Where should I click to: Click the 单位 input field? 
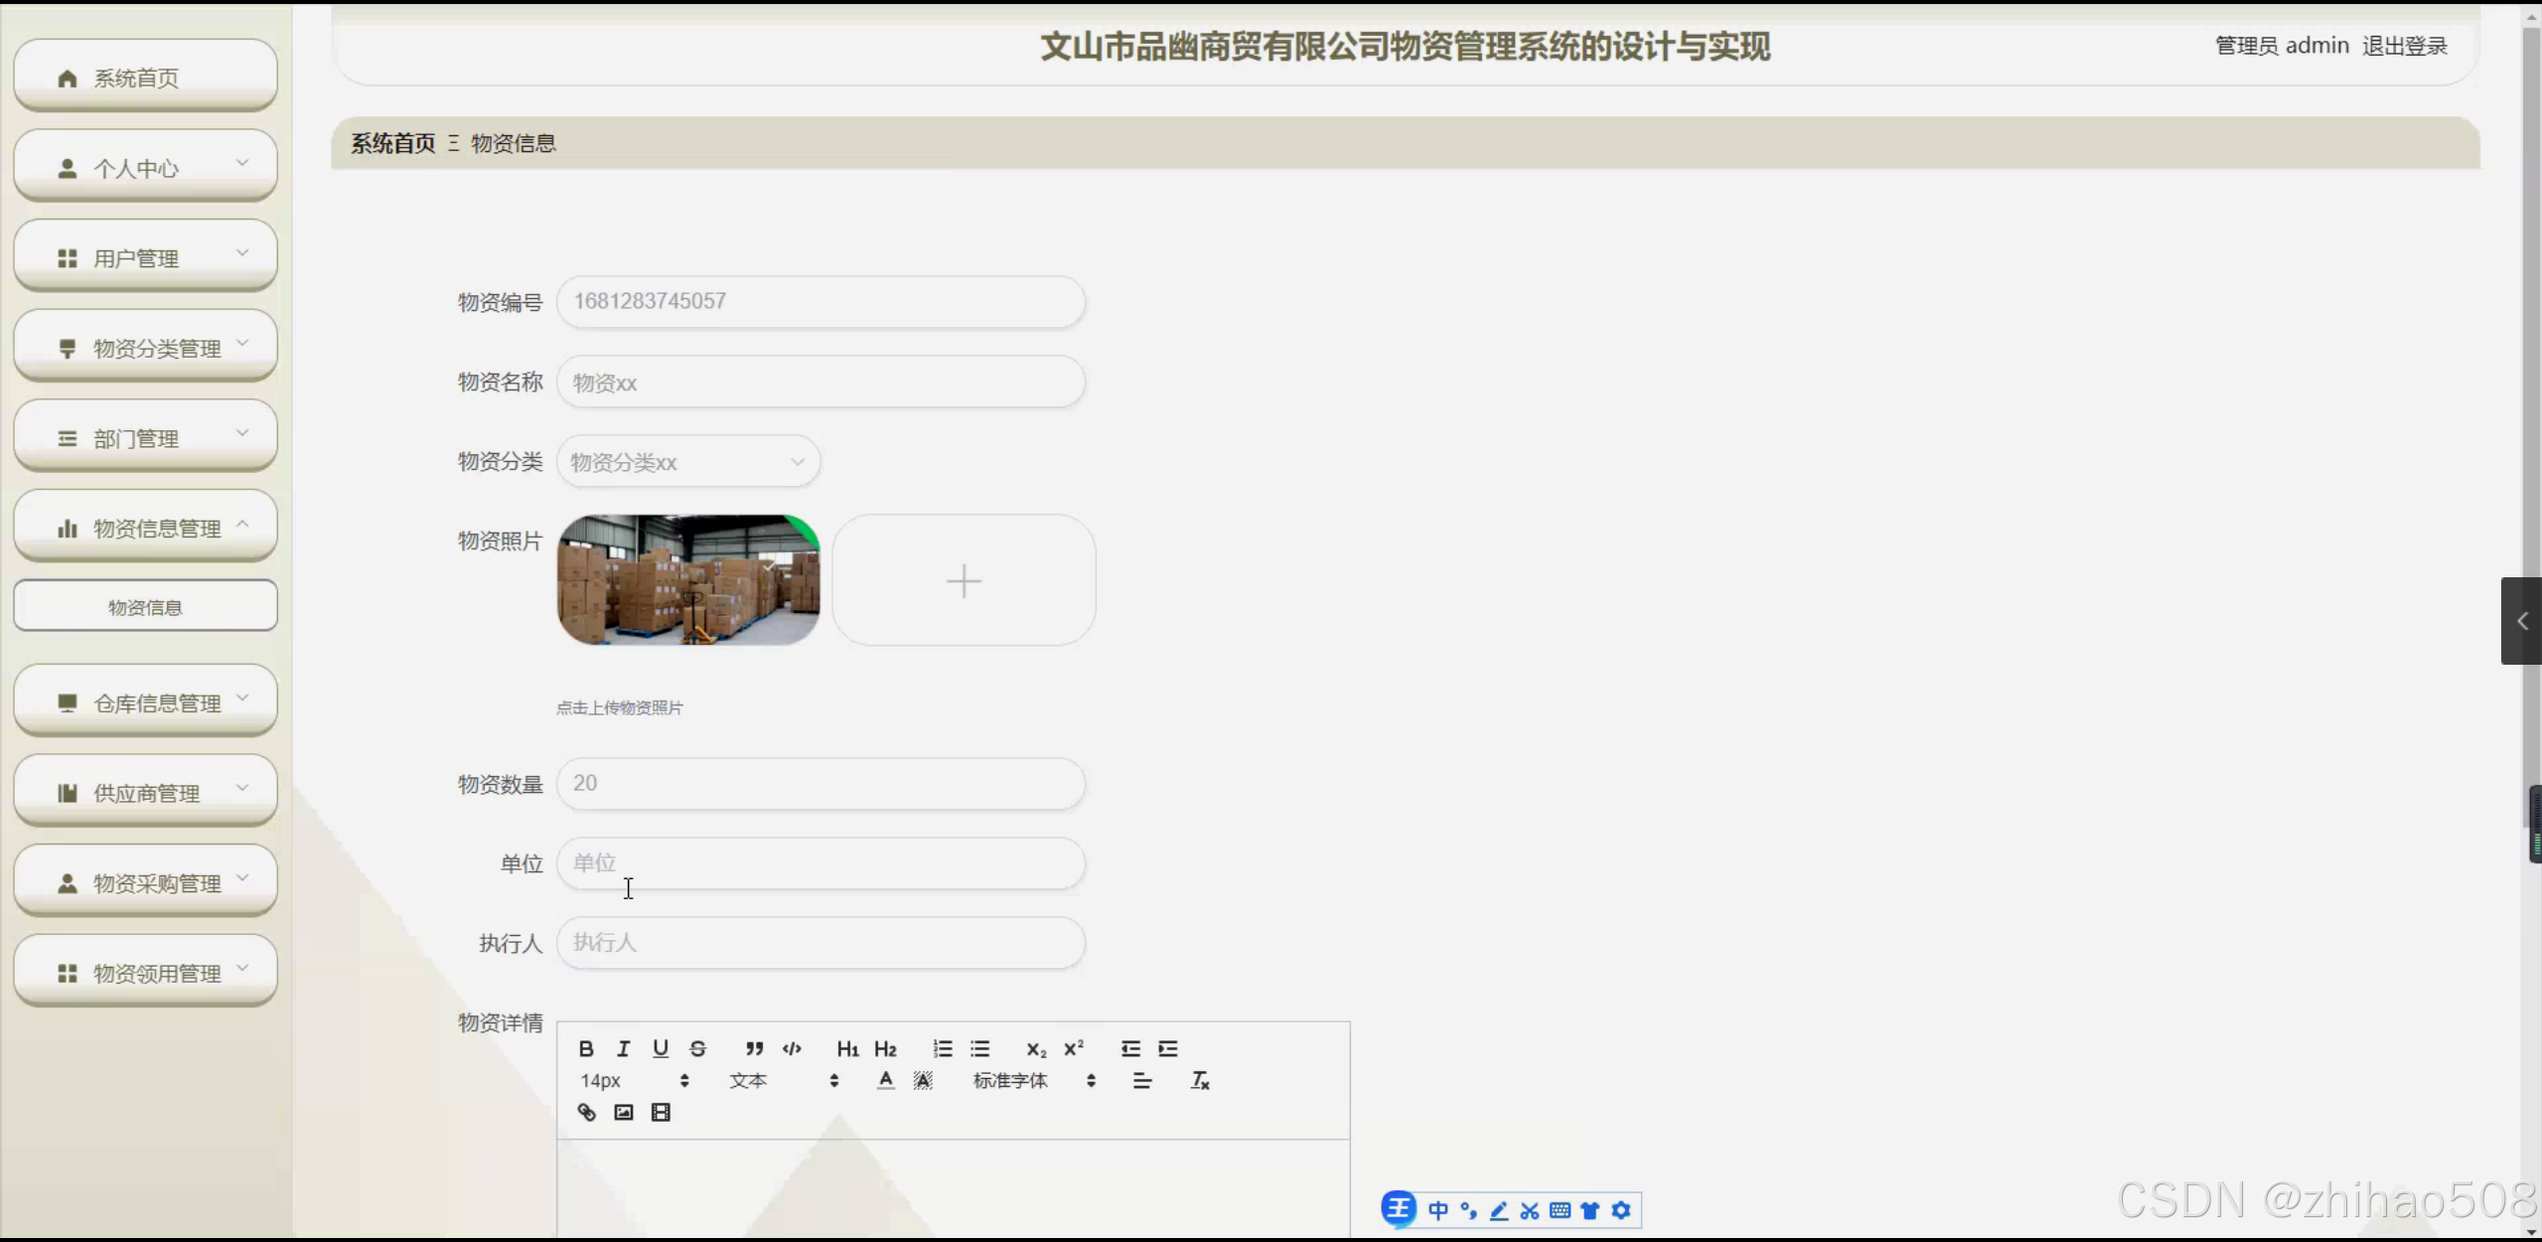820,862
